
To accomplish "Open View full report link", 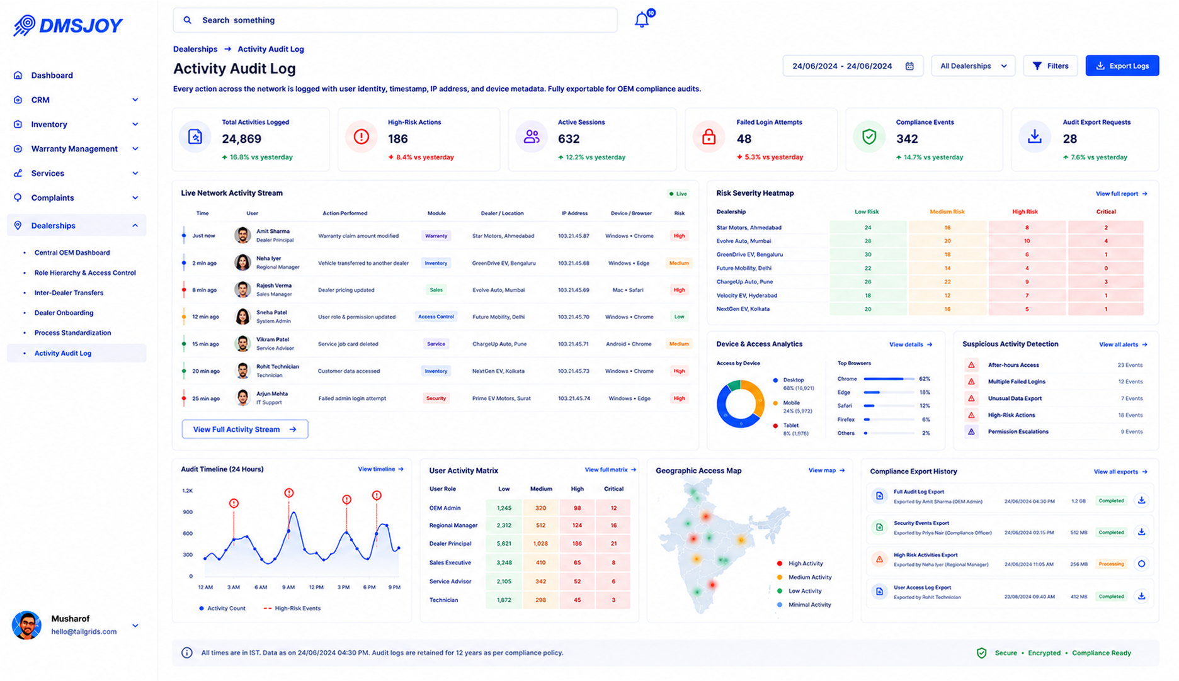I will click(1121, 194).
